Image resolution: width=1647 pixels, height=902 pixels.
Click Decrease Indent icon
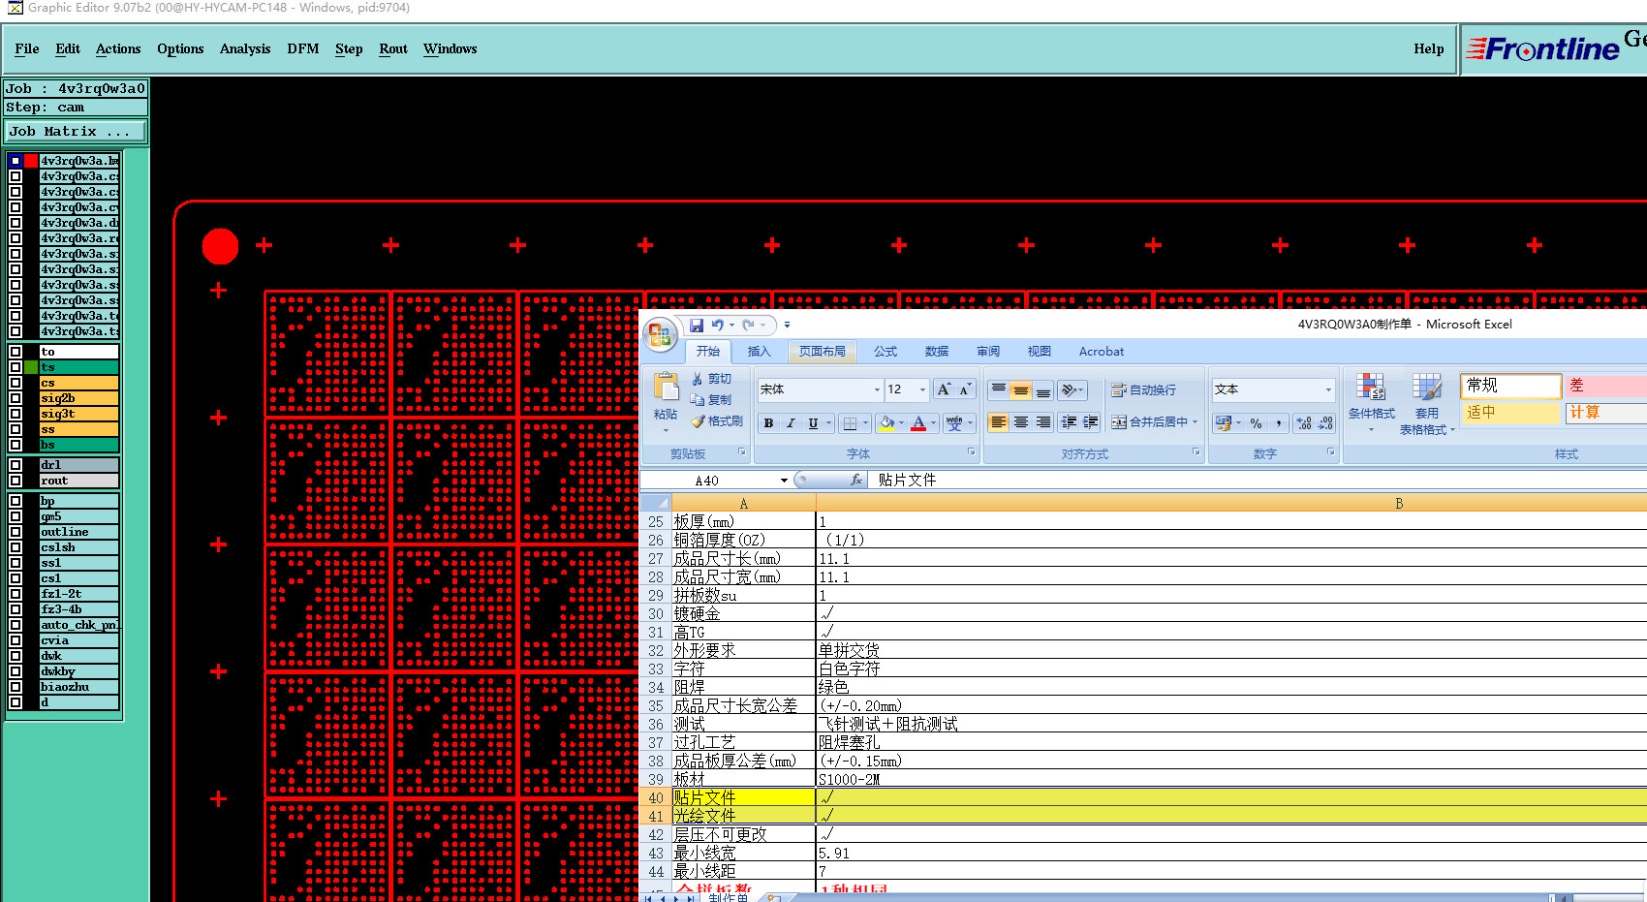click(x=1070, y=422)
